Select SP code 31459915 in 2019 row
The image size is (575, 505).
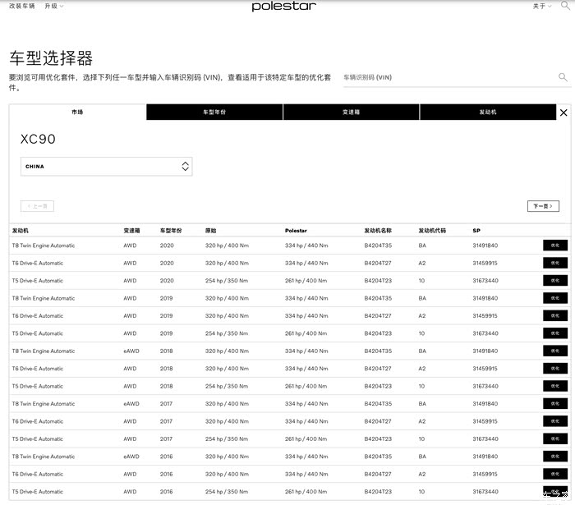tap(485, 315)
